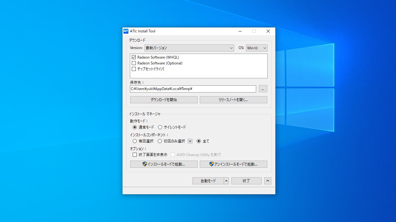Open the OS Win10 dropdown
The width and height of the screenshot is (396, 222).
click(257, 48)
